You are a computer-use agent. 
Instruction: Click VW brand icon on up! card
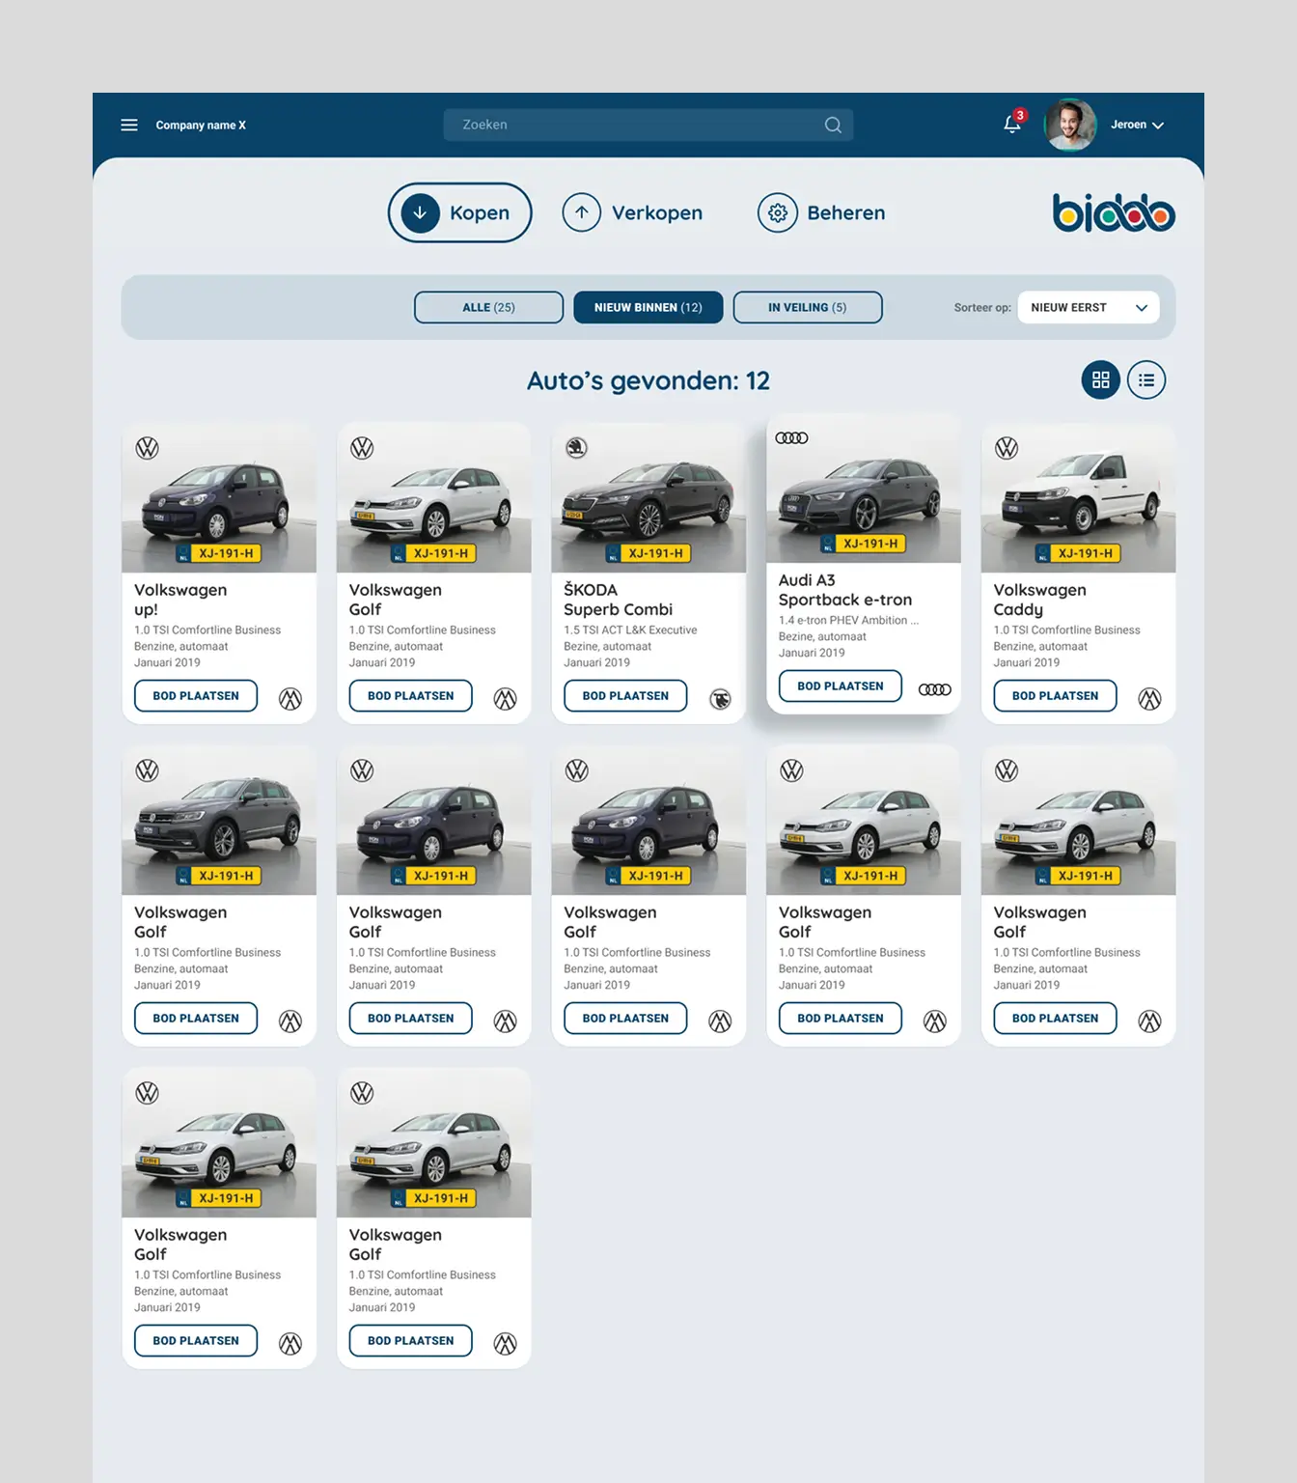pos(148,448)
